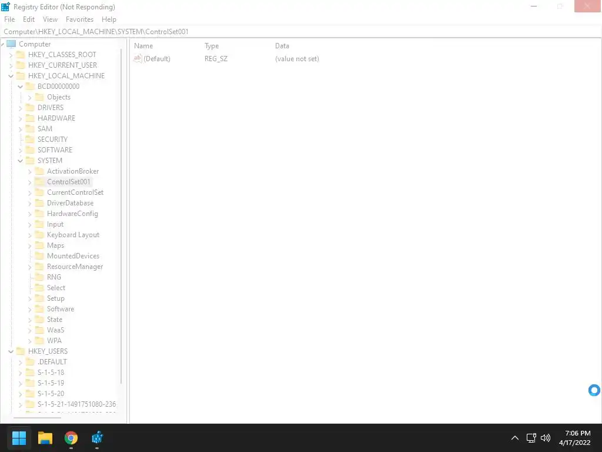This screenshot has height=452, width=602.
Task: Expand the CurrentControlSet chevron
Action: [30, 193]
